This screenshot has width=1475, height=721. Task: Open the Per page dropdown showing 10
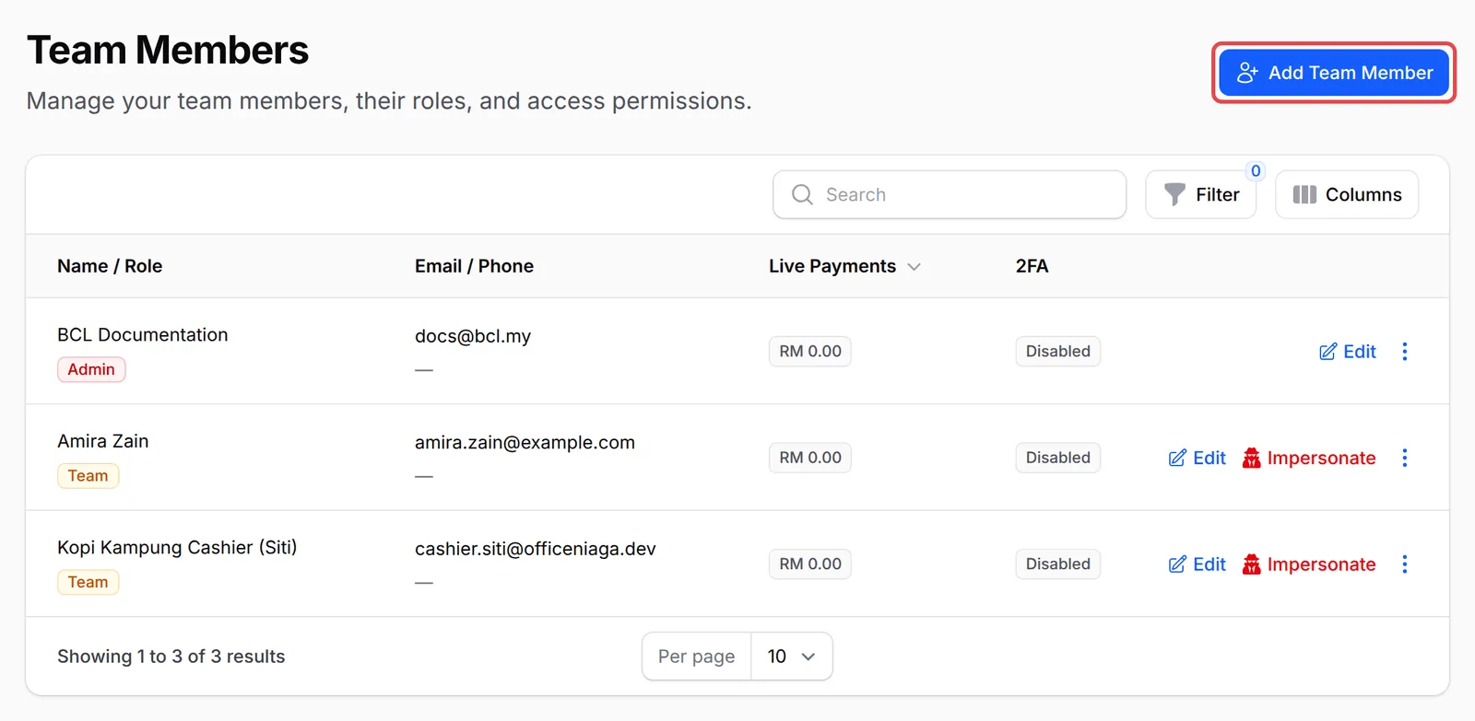[x=792, y=657]
